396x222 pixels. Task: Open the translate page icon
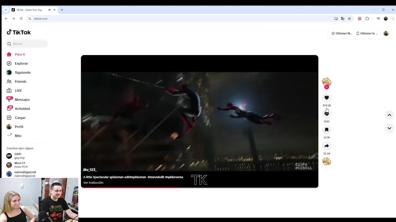pyautogui.click(x=343, y=19)
